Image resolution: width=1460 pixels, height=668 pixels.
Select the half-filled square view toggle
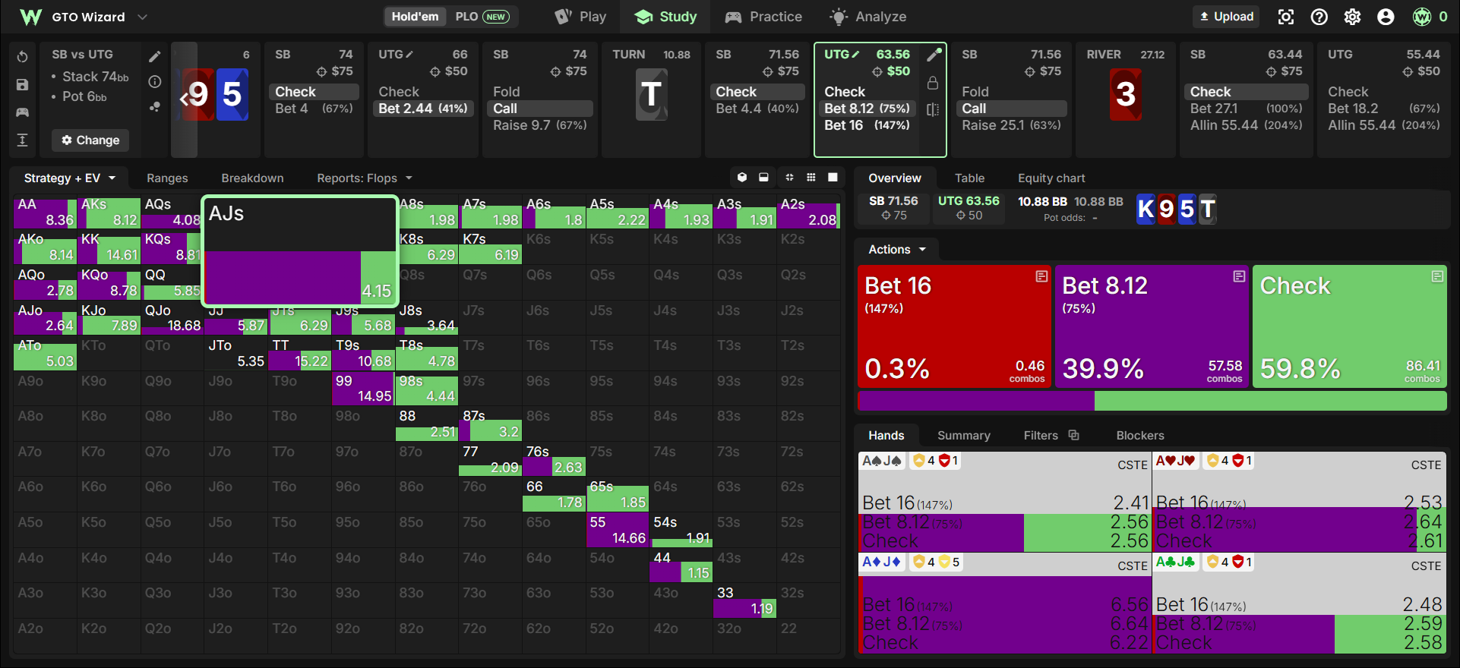[x=763, y=177]
